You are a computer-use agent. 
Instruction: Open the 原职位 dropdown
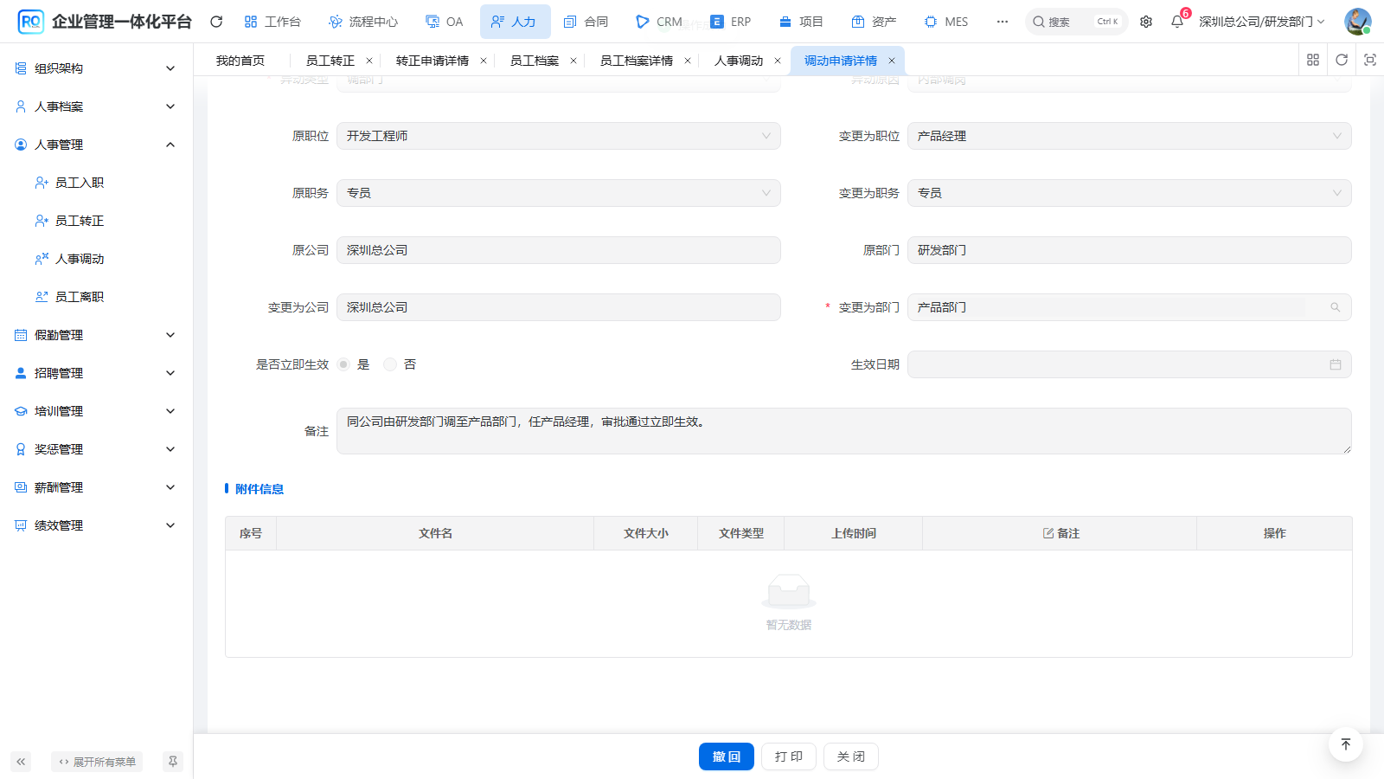coord(559,136)
